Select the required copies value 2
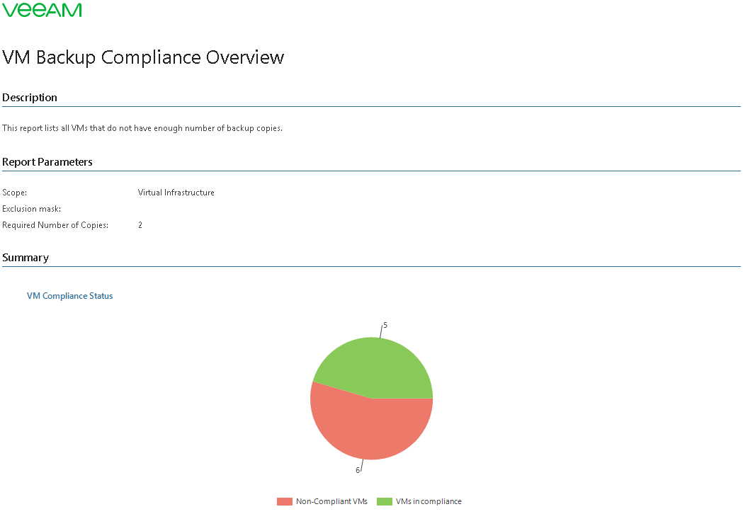Image resolution: width=743 pixels, height=514 pixels. [140, 225]
